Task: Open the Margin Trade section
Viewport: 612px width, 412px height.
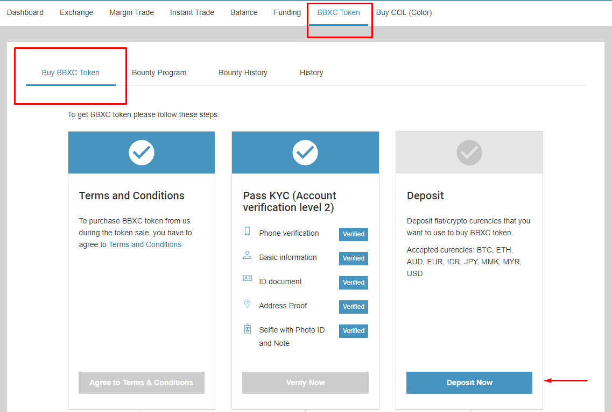Action: 131,12
